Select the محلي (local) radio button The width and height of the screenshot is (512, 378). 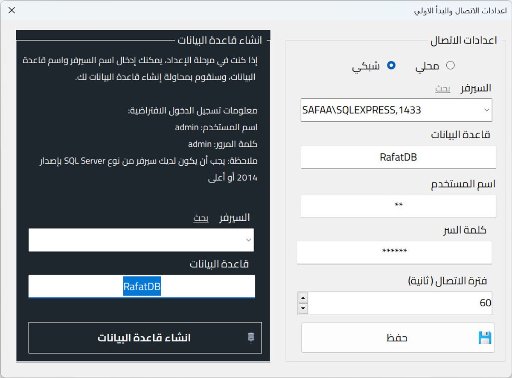450,65
